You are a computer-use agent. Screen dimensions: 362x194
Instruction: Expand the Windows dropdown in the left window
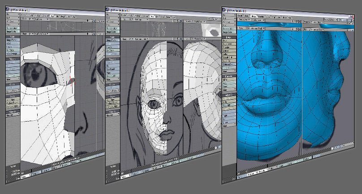pos(13,21)
